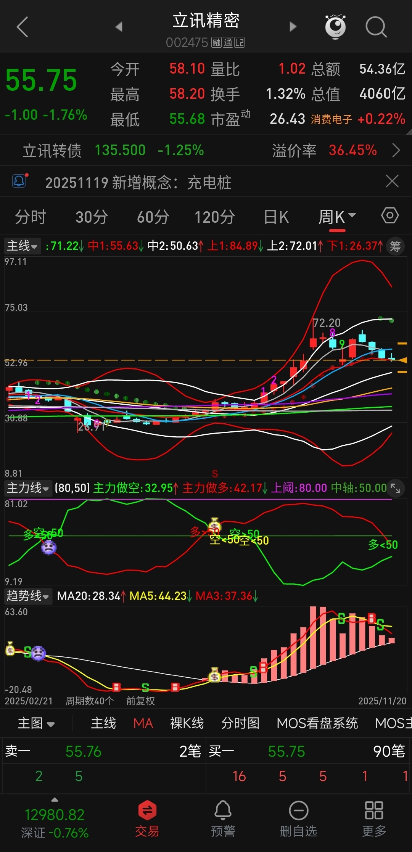Open the 主力线 indicator dropdown
Screen dimensions: 412x852
coord(28,488)
